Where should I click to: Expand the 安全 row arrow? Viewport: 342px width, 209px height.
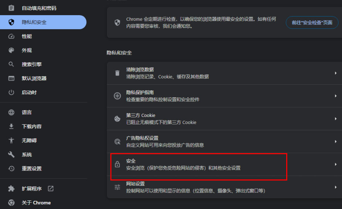(336, 164)
